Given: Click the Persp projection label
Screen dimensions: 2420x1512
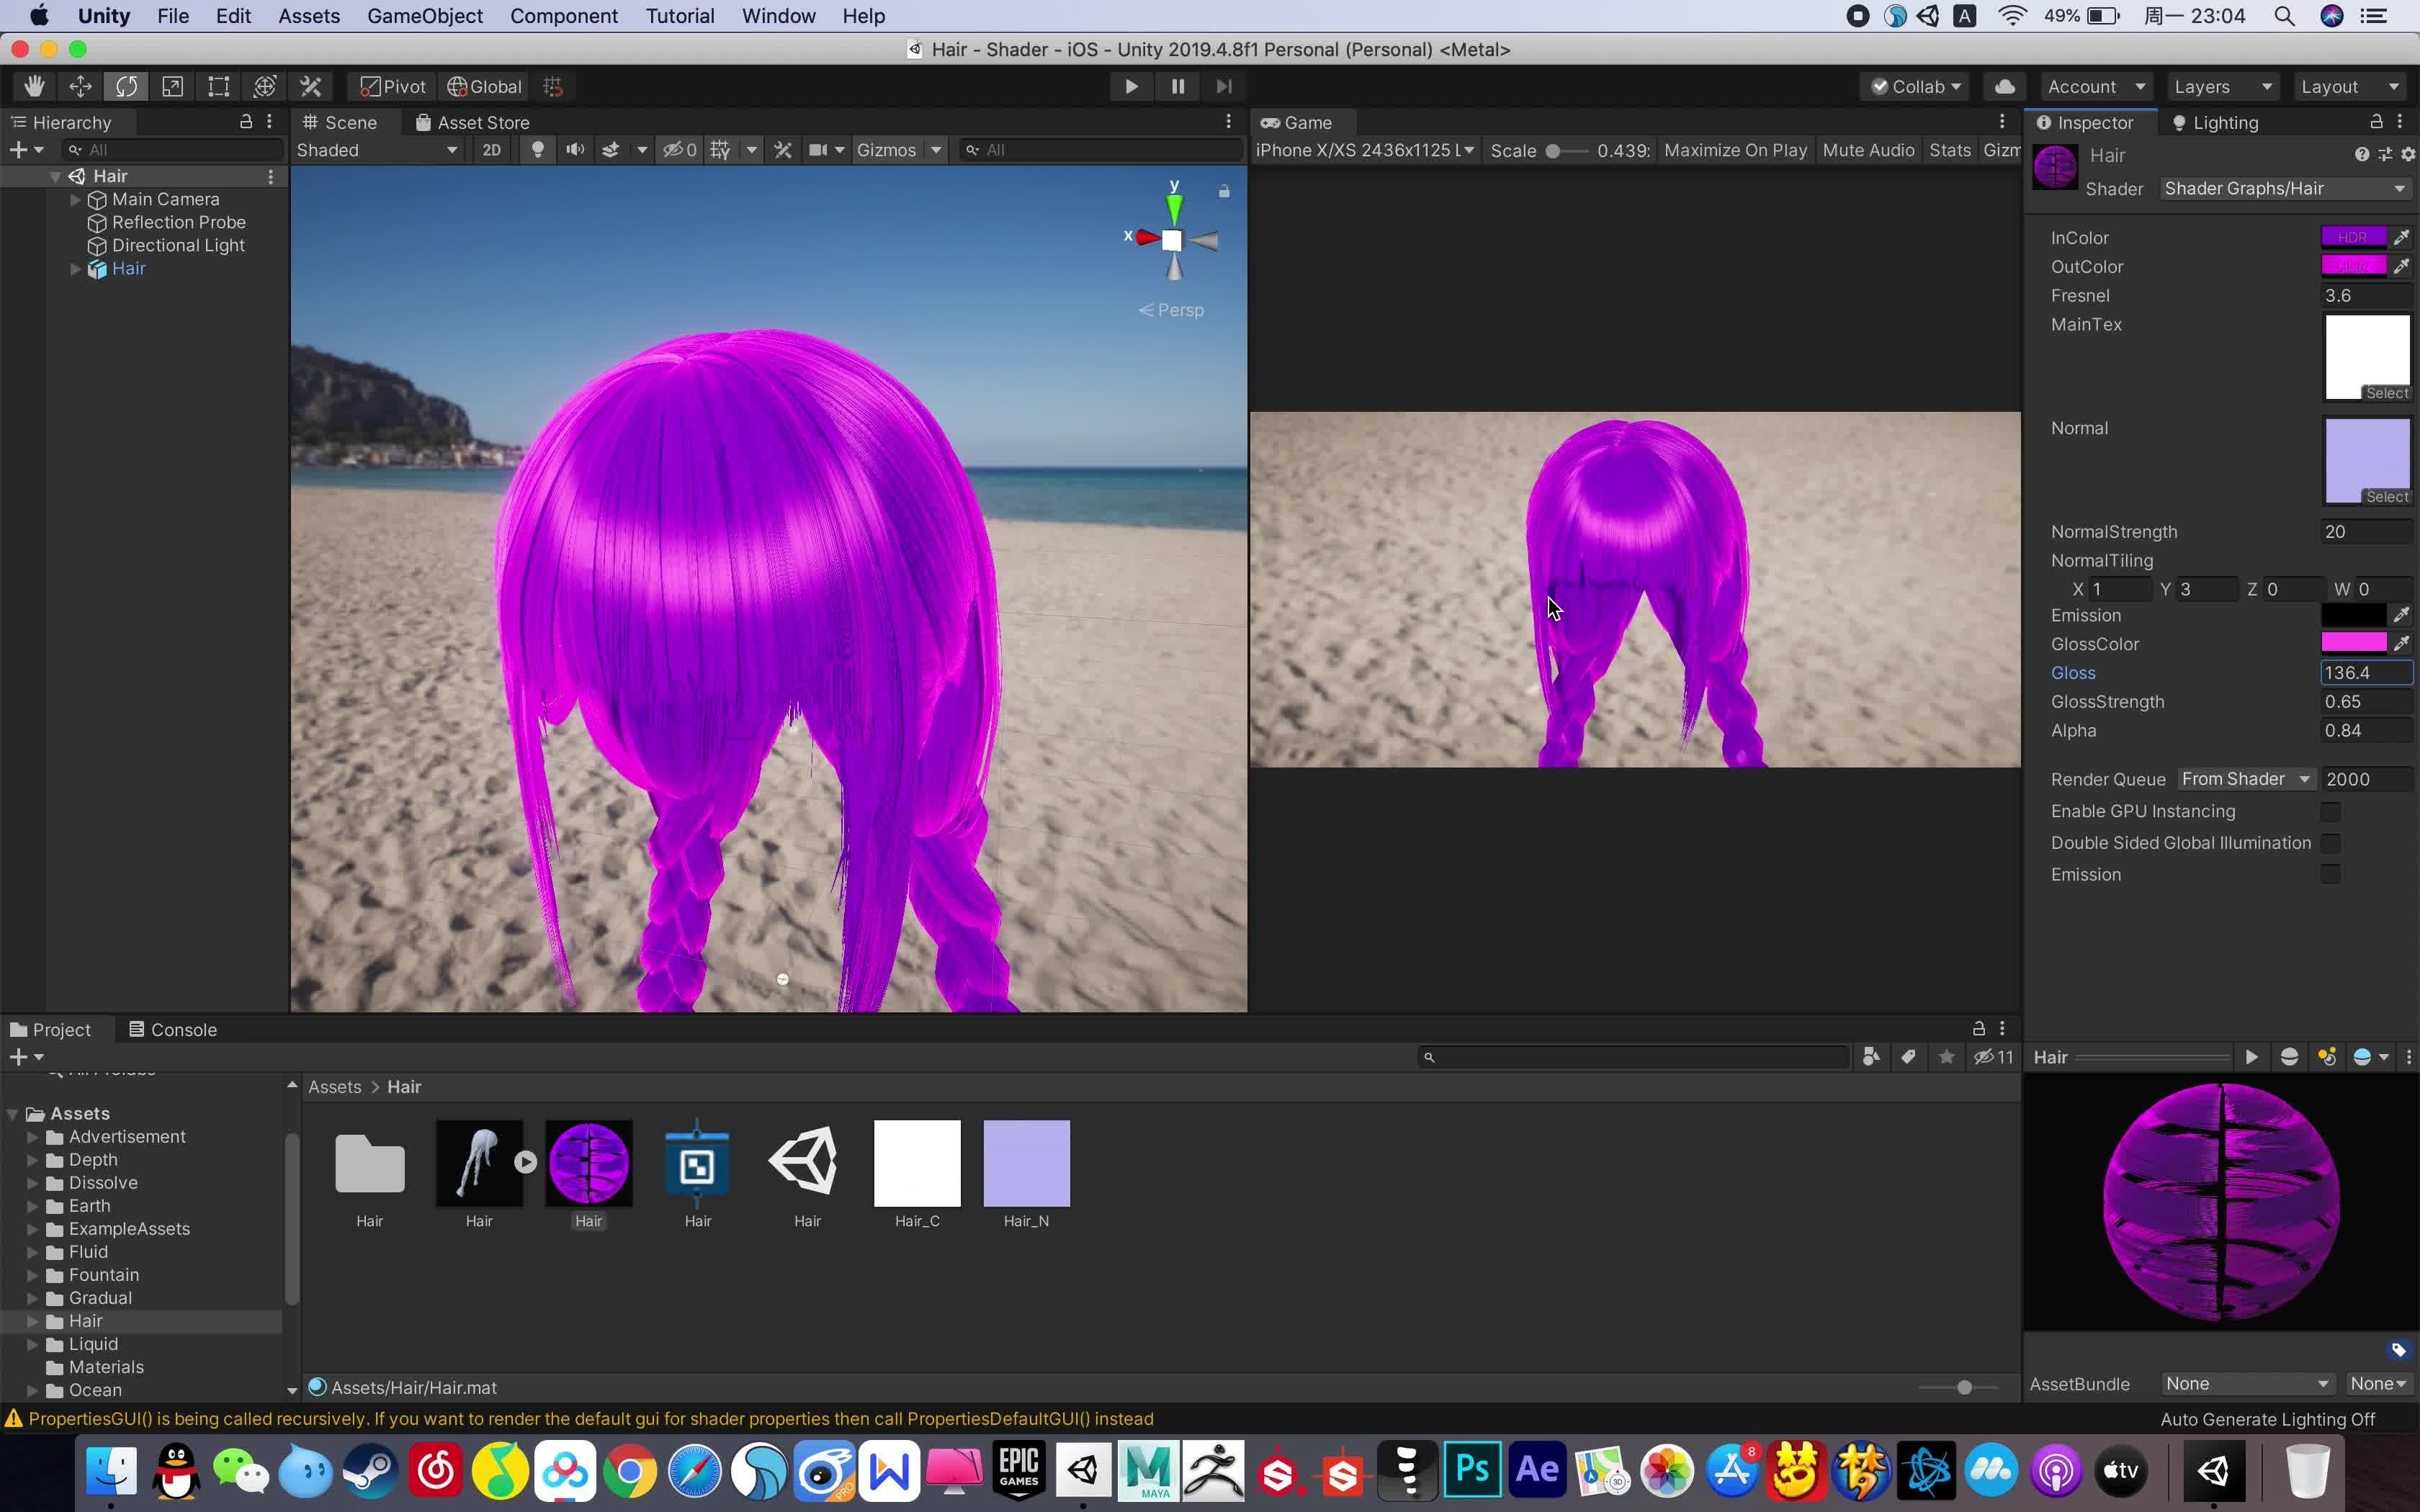Looking at the screenshot, I should tap(1171, 310).
